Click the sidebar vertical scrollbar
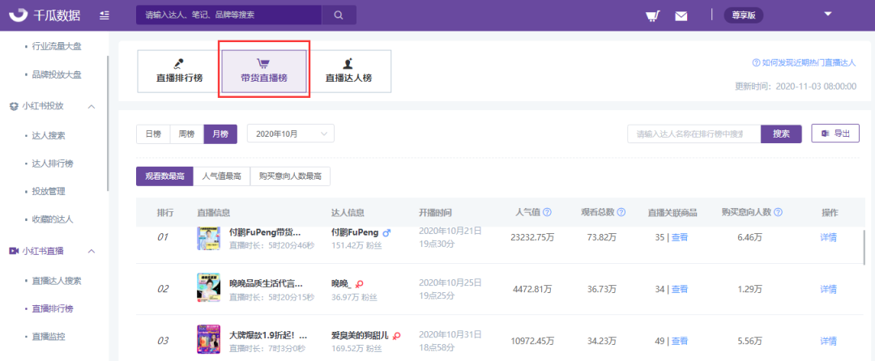 point(108,122)
